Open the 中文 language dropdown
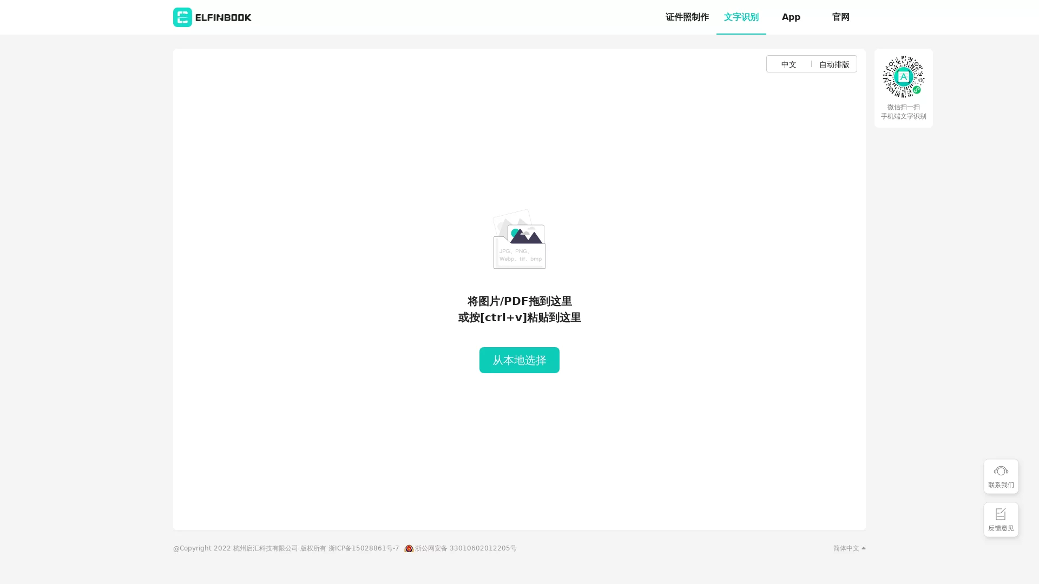 pyautogui.click(x=788, y=64)
